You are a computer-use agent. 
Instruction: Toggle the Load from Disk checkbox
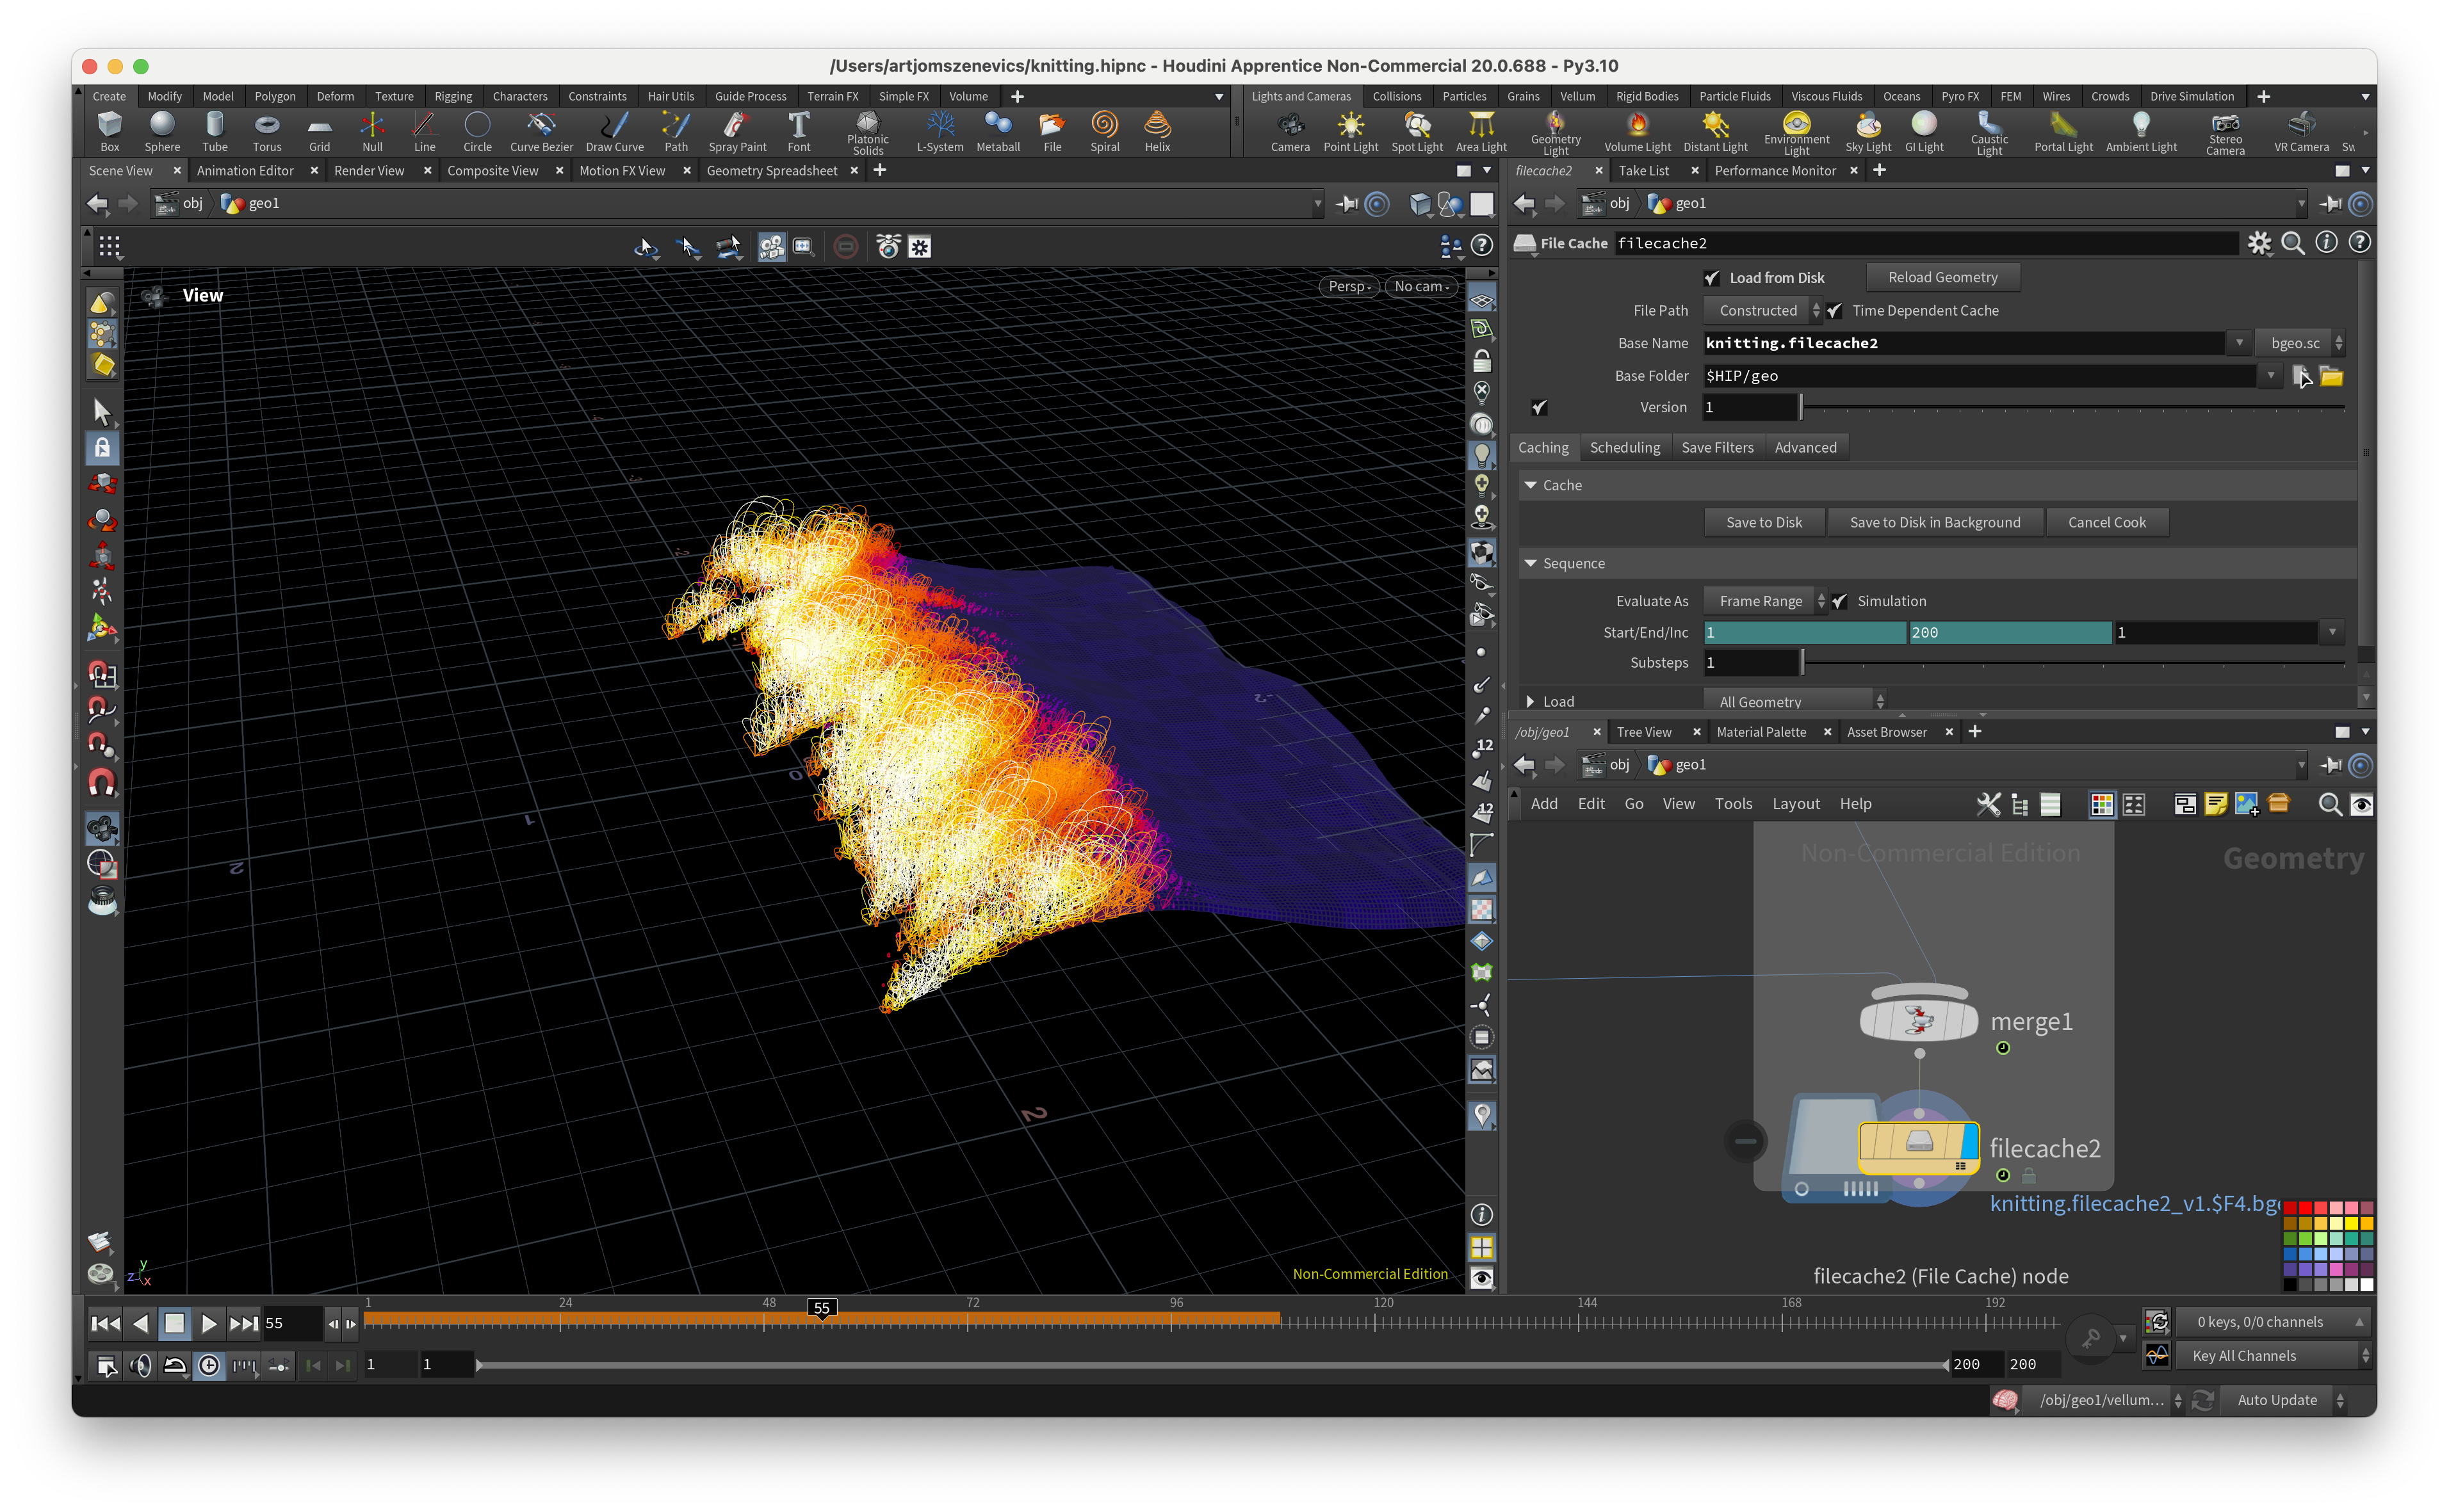[1712, 278]
